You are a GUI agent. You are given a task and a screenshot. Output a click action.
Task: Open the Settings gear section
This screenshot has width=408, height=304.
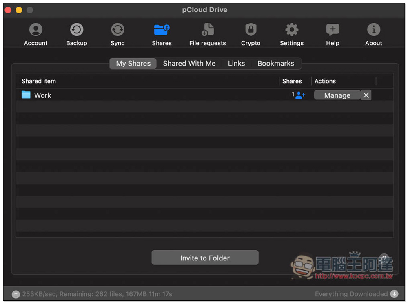[x=292, y=34]
